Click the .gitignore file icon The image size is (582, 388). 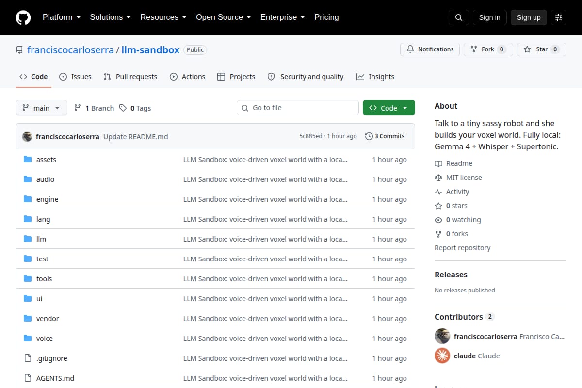(x=28, y=358)
